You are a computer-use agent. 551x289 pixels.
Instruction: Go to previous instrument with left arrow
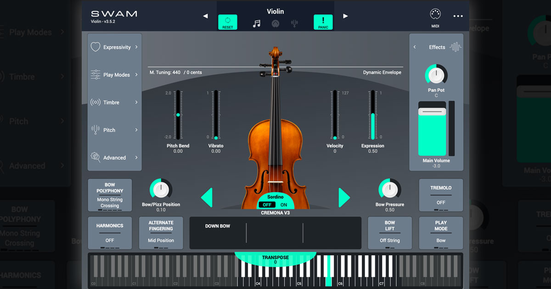[x=205, y=16]
